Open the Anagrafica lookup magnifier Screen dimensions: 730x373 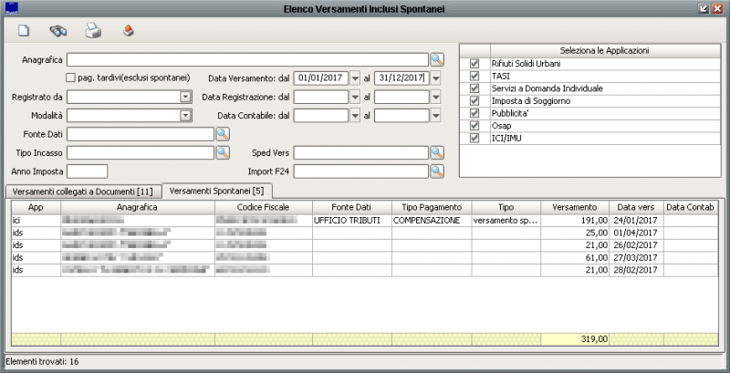coord(436,59)
